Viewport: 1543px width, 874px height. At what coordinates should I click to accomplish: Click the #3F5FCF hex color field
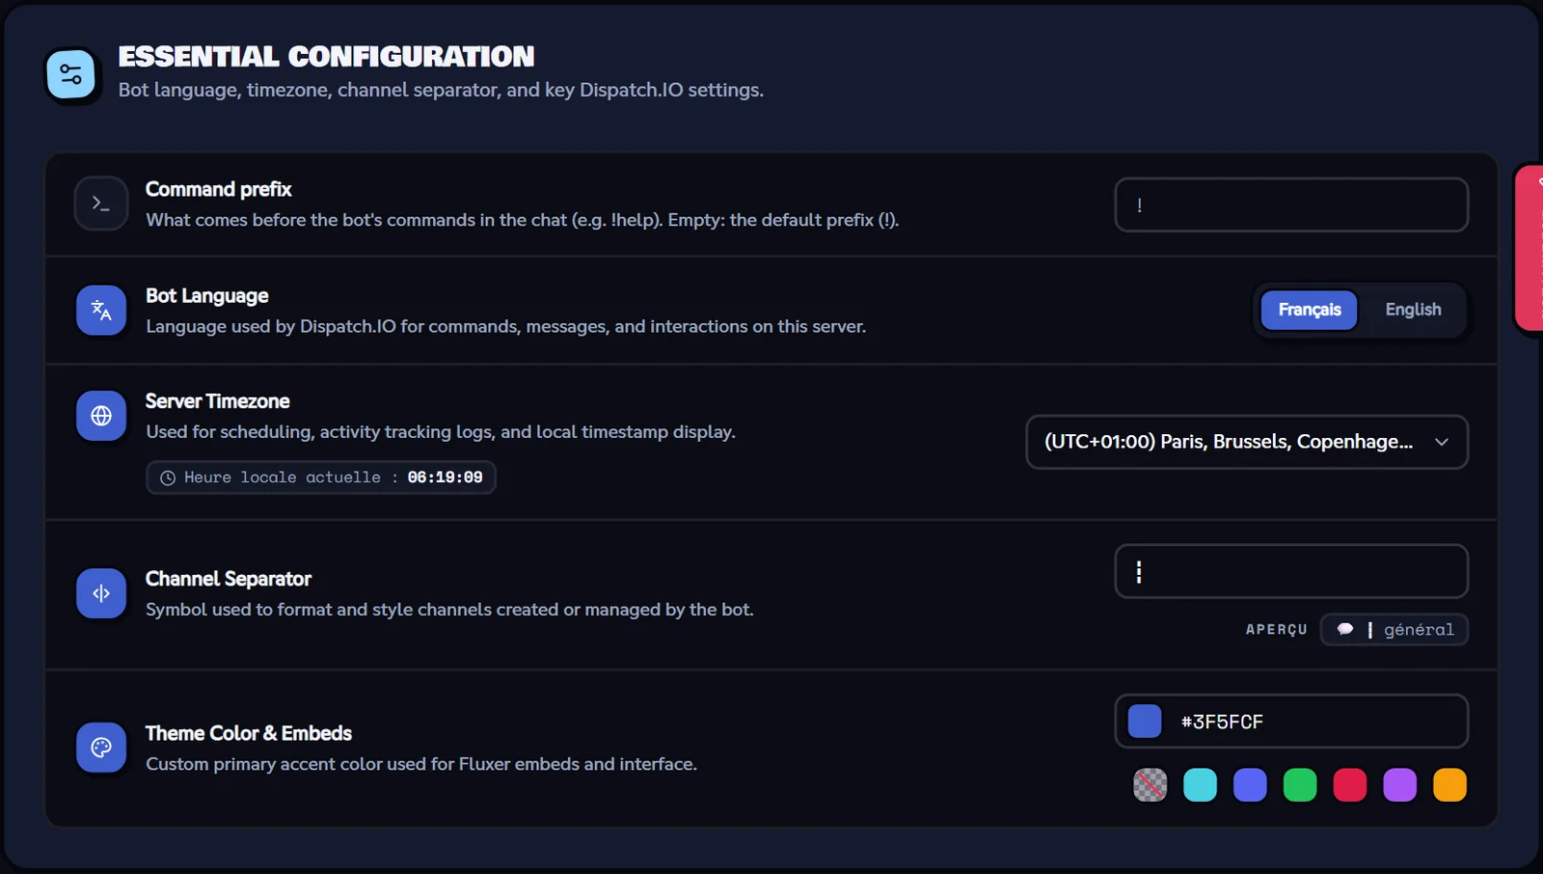[x=1291, y=722]
